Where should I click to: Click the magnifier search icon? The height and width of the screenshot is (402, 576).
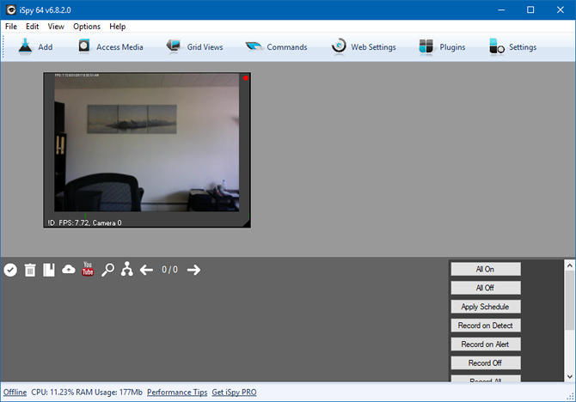coord(107,270)
